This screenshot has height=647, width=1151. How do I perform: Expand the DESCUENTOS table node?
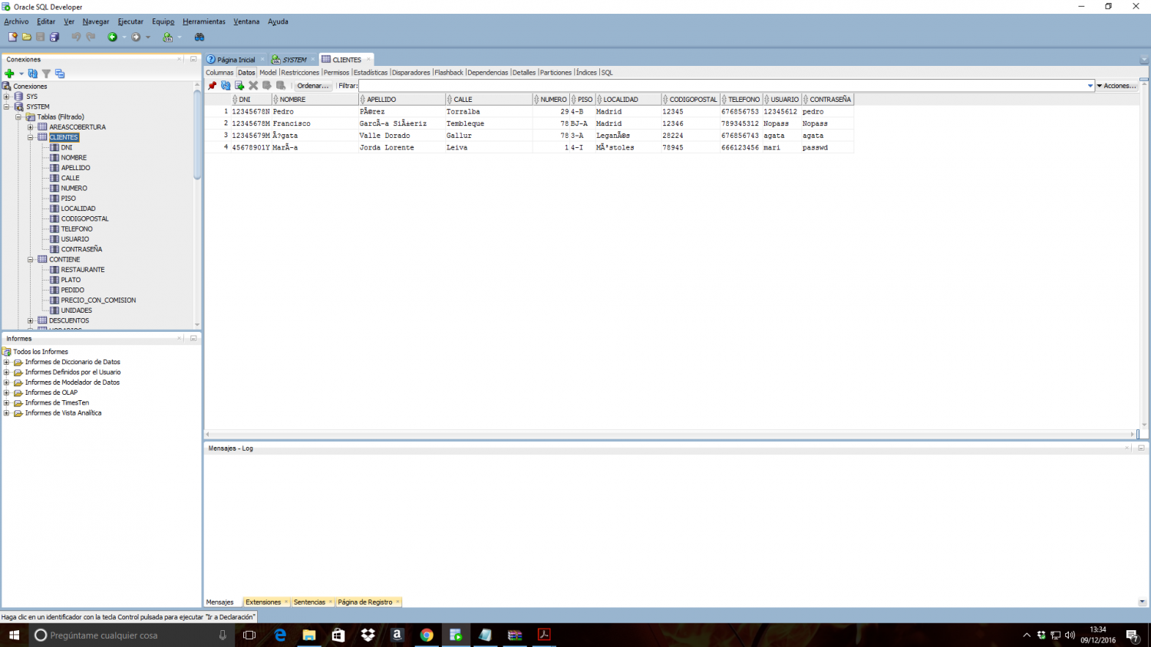(x=31, y=320)
